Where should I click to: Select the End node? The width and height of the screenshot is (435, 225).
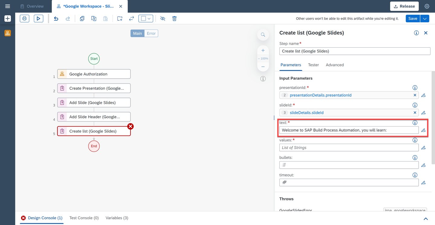tap(94, 146)
